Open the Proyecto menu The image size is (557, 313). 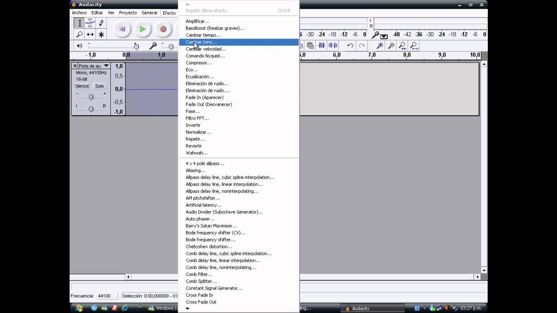pyautogui.click(x=128, y=13)
